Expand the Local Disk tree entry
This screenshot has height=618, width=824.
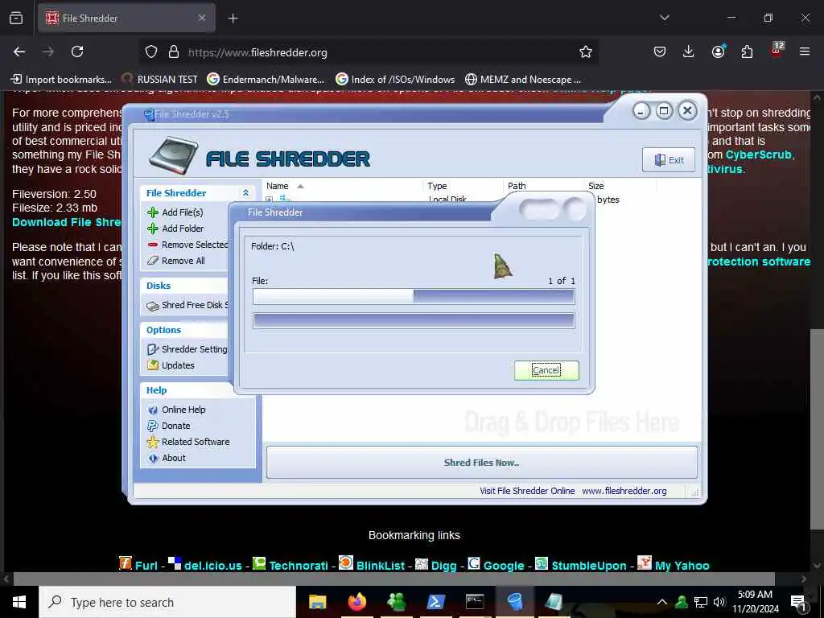point(269,200)
